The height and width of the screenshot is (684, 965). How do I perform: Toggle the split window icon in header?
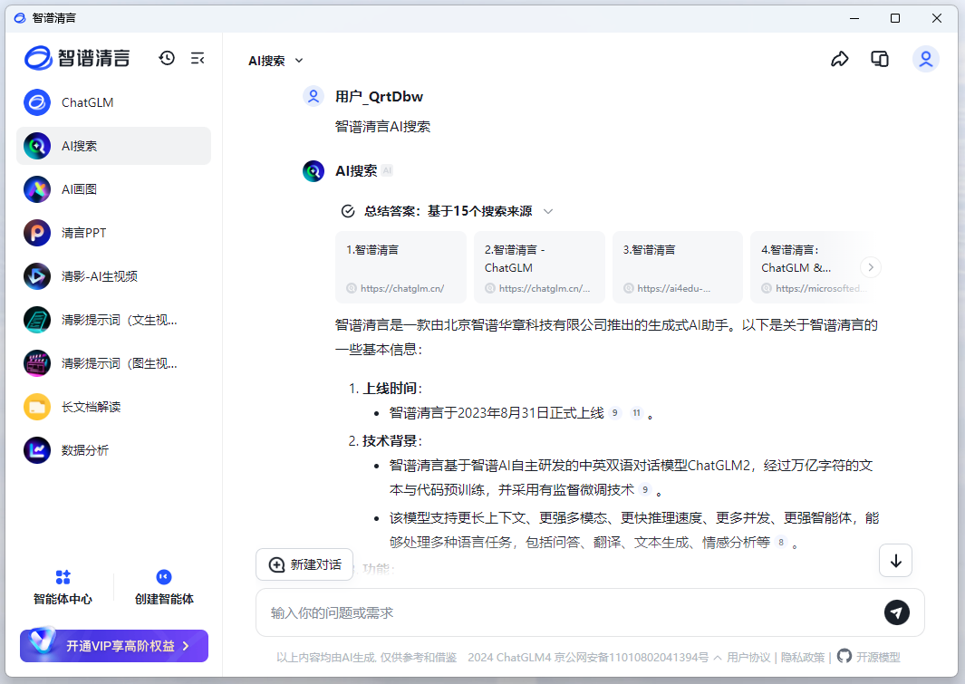coord(880,59)
